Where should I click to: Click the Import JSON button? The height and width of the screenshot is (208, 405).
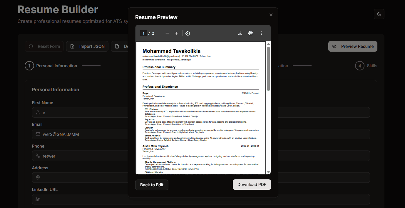87,46
